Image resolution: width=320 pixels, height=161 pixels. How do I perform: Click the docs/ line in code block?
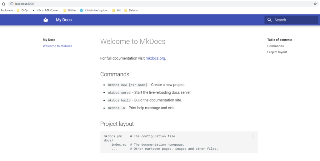(x=108, y=140)
